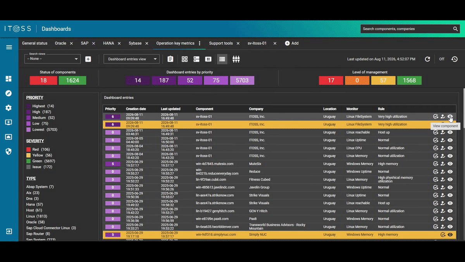Switch to the list table layout icon

(222, 59)
